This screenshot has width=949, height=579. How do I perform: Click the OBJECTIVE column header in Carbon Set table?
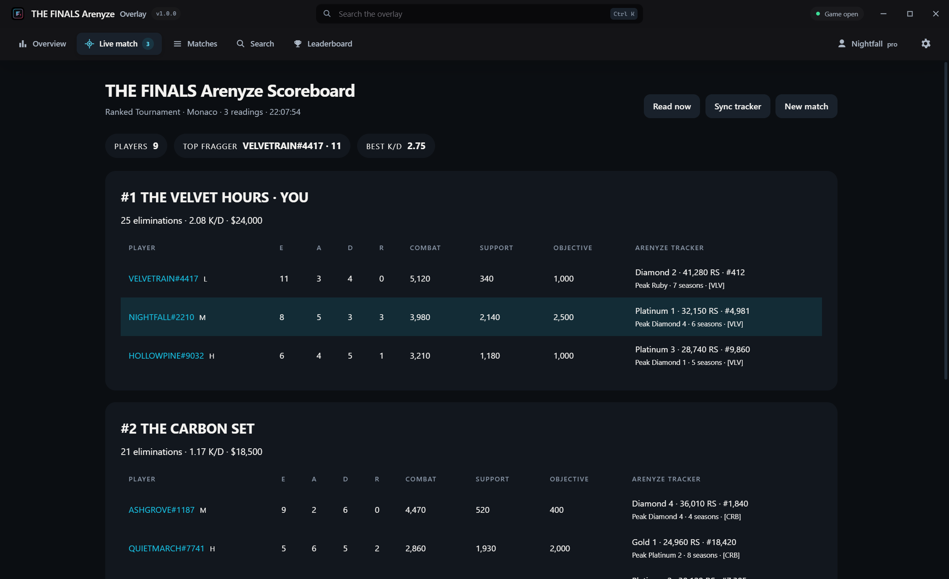click(569, 479)
